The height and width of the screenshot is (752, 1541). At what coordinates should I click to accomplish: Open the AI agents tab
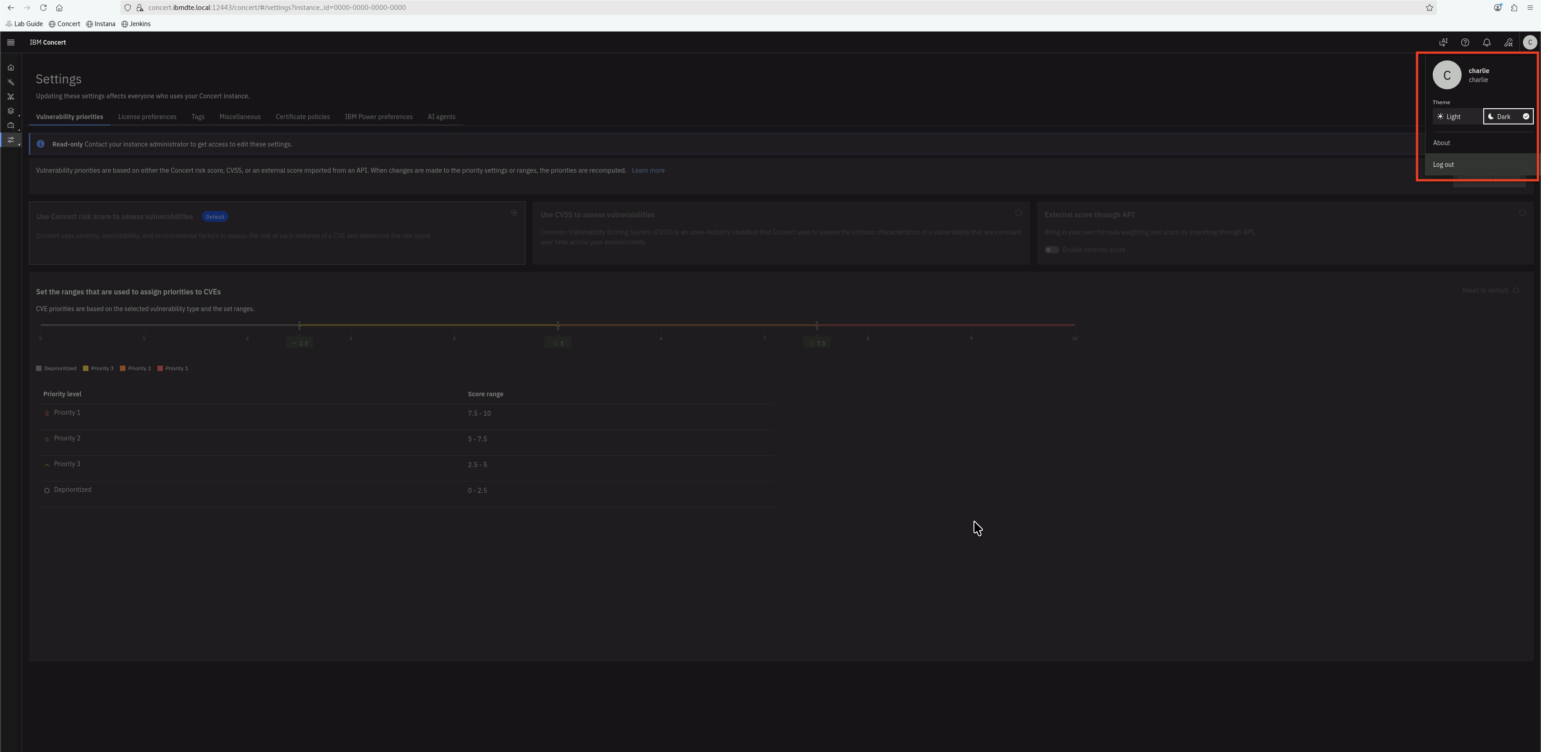tap(442, 117)
